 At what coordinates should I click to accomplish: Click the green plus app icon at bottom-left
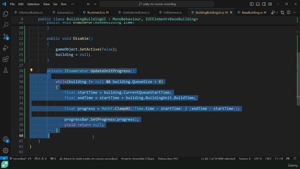(x=5, y=165)
